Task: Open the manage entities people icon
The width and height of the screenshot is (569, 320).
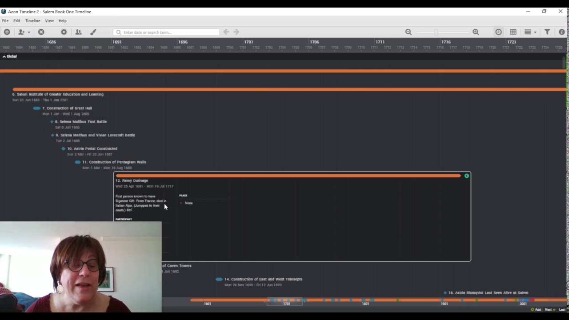Action: [78, 32]
